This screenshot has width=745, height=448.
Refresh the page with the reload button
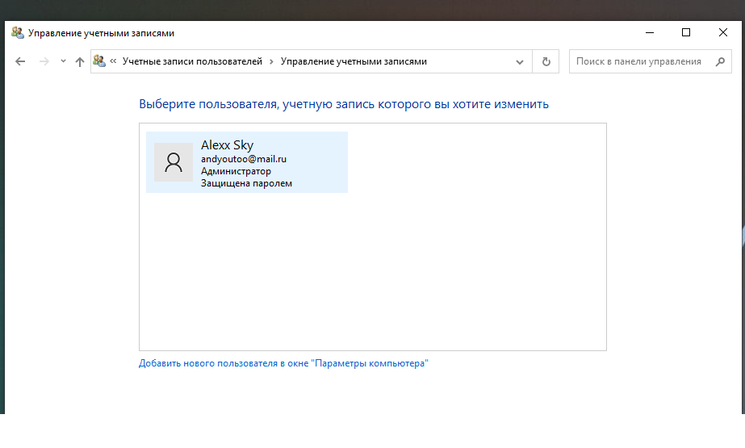point(546,61)
